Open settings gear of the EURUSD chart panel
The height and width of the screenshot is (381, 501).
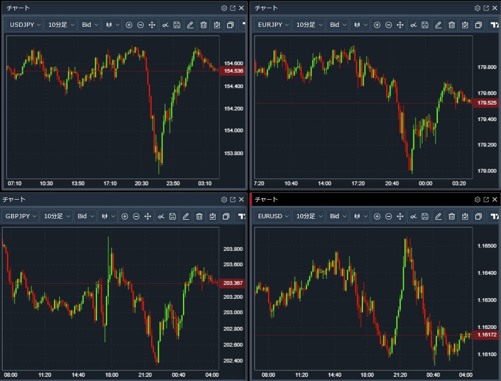tap(478, 199)
